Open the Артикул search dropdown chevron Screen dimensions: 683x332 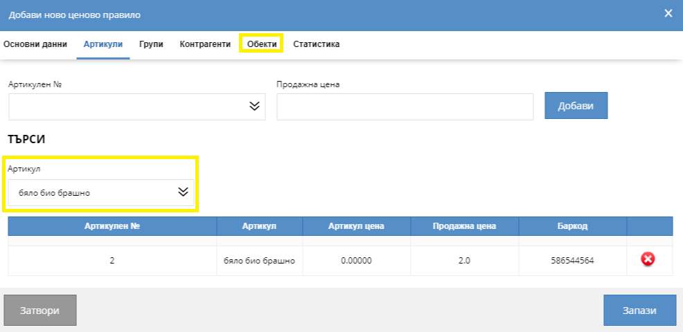click(x=183, y=192)
